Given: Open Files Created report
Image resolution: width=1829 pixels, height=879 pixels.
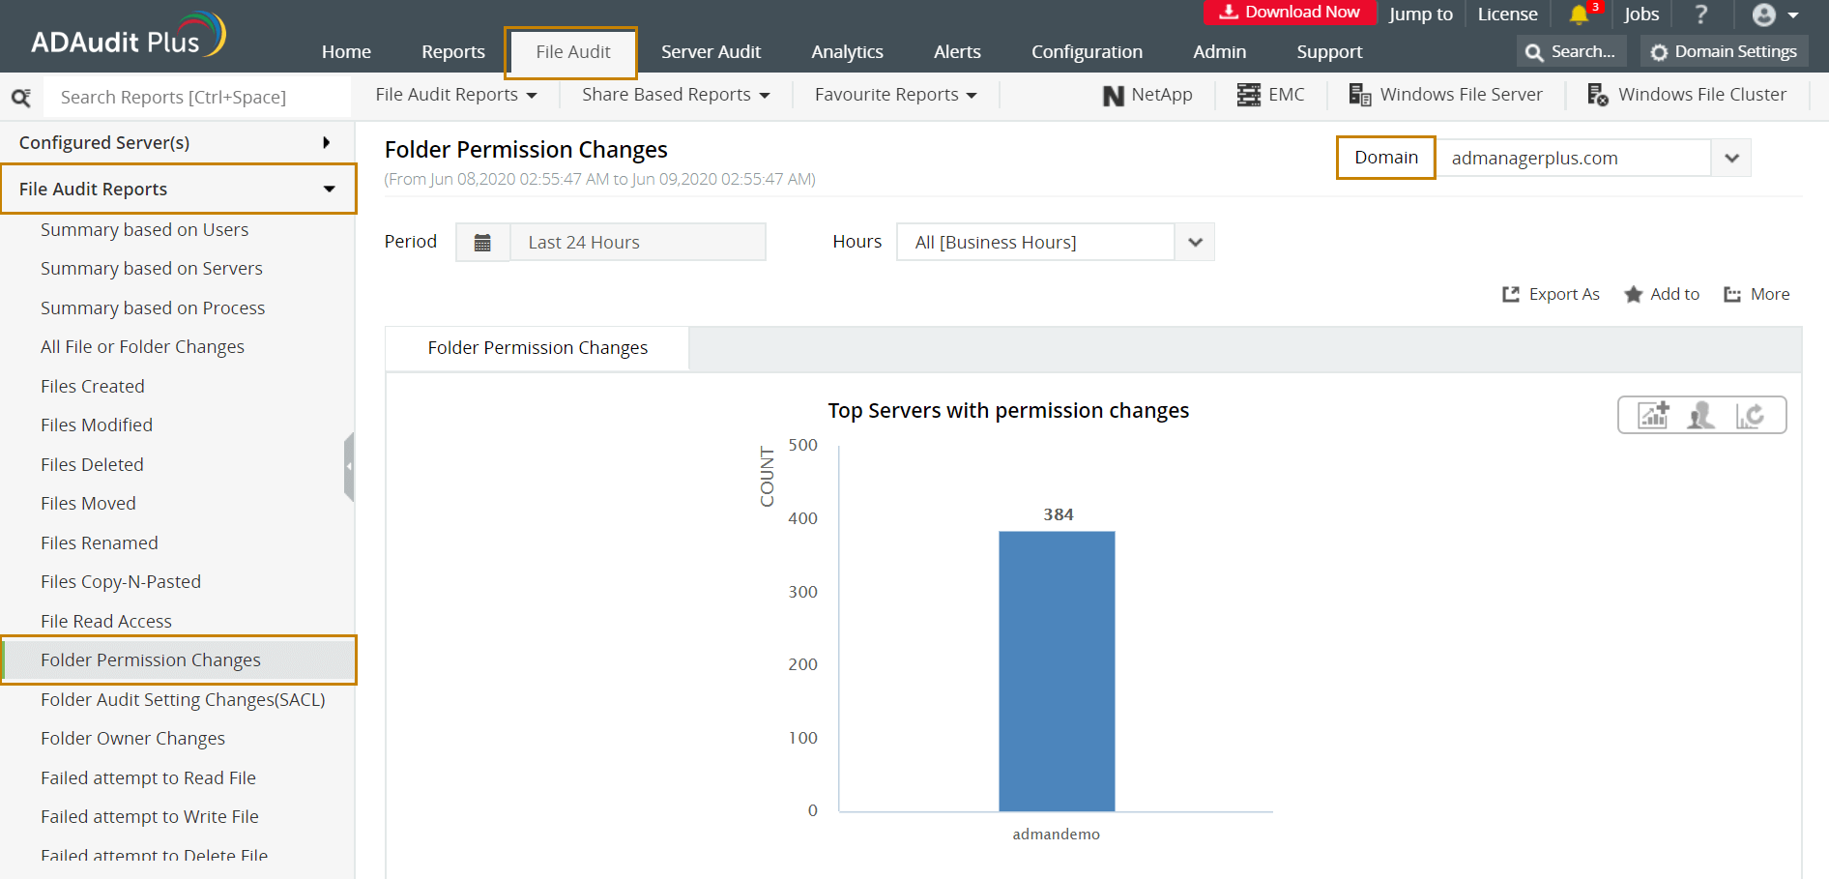Looking at the screenshot, I should (93, 387).
